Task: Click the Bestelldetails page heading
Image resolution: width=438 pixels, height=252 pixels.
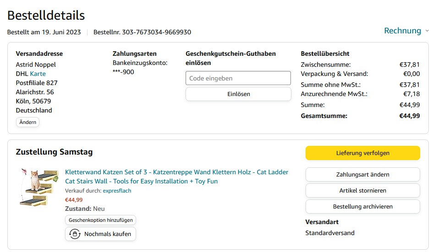Action: (x=46, y=15)
